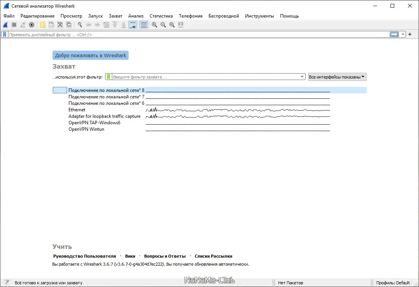Click the reload capture file icon
Screen dimensions: 419x287
pos(69,25)
